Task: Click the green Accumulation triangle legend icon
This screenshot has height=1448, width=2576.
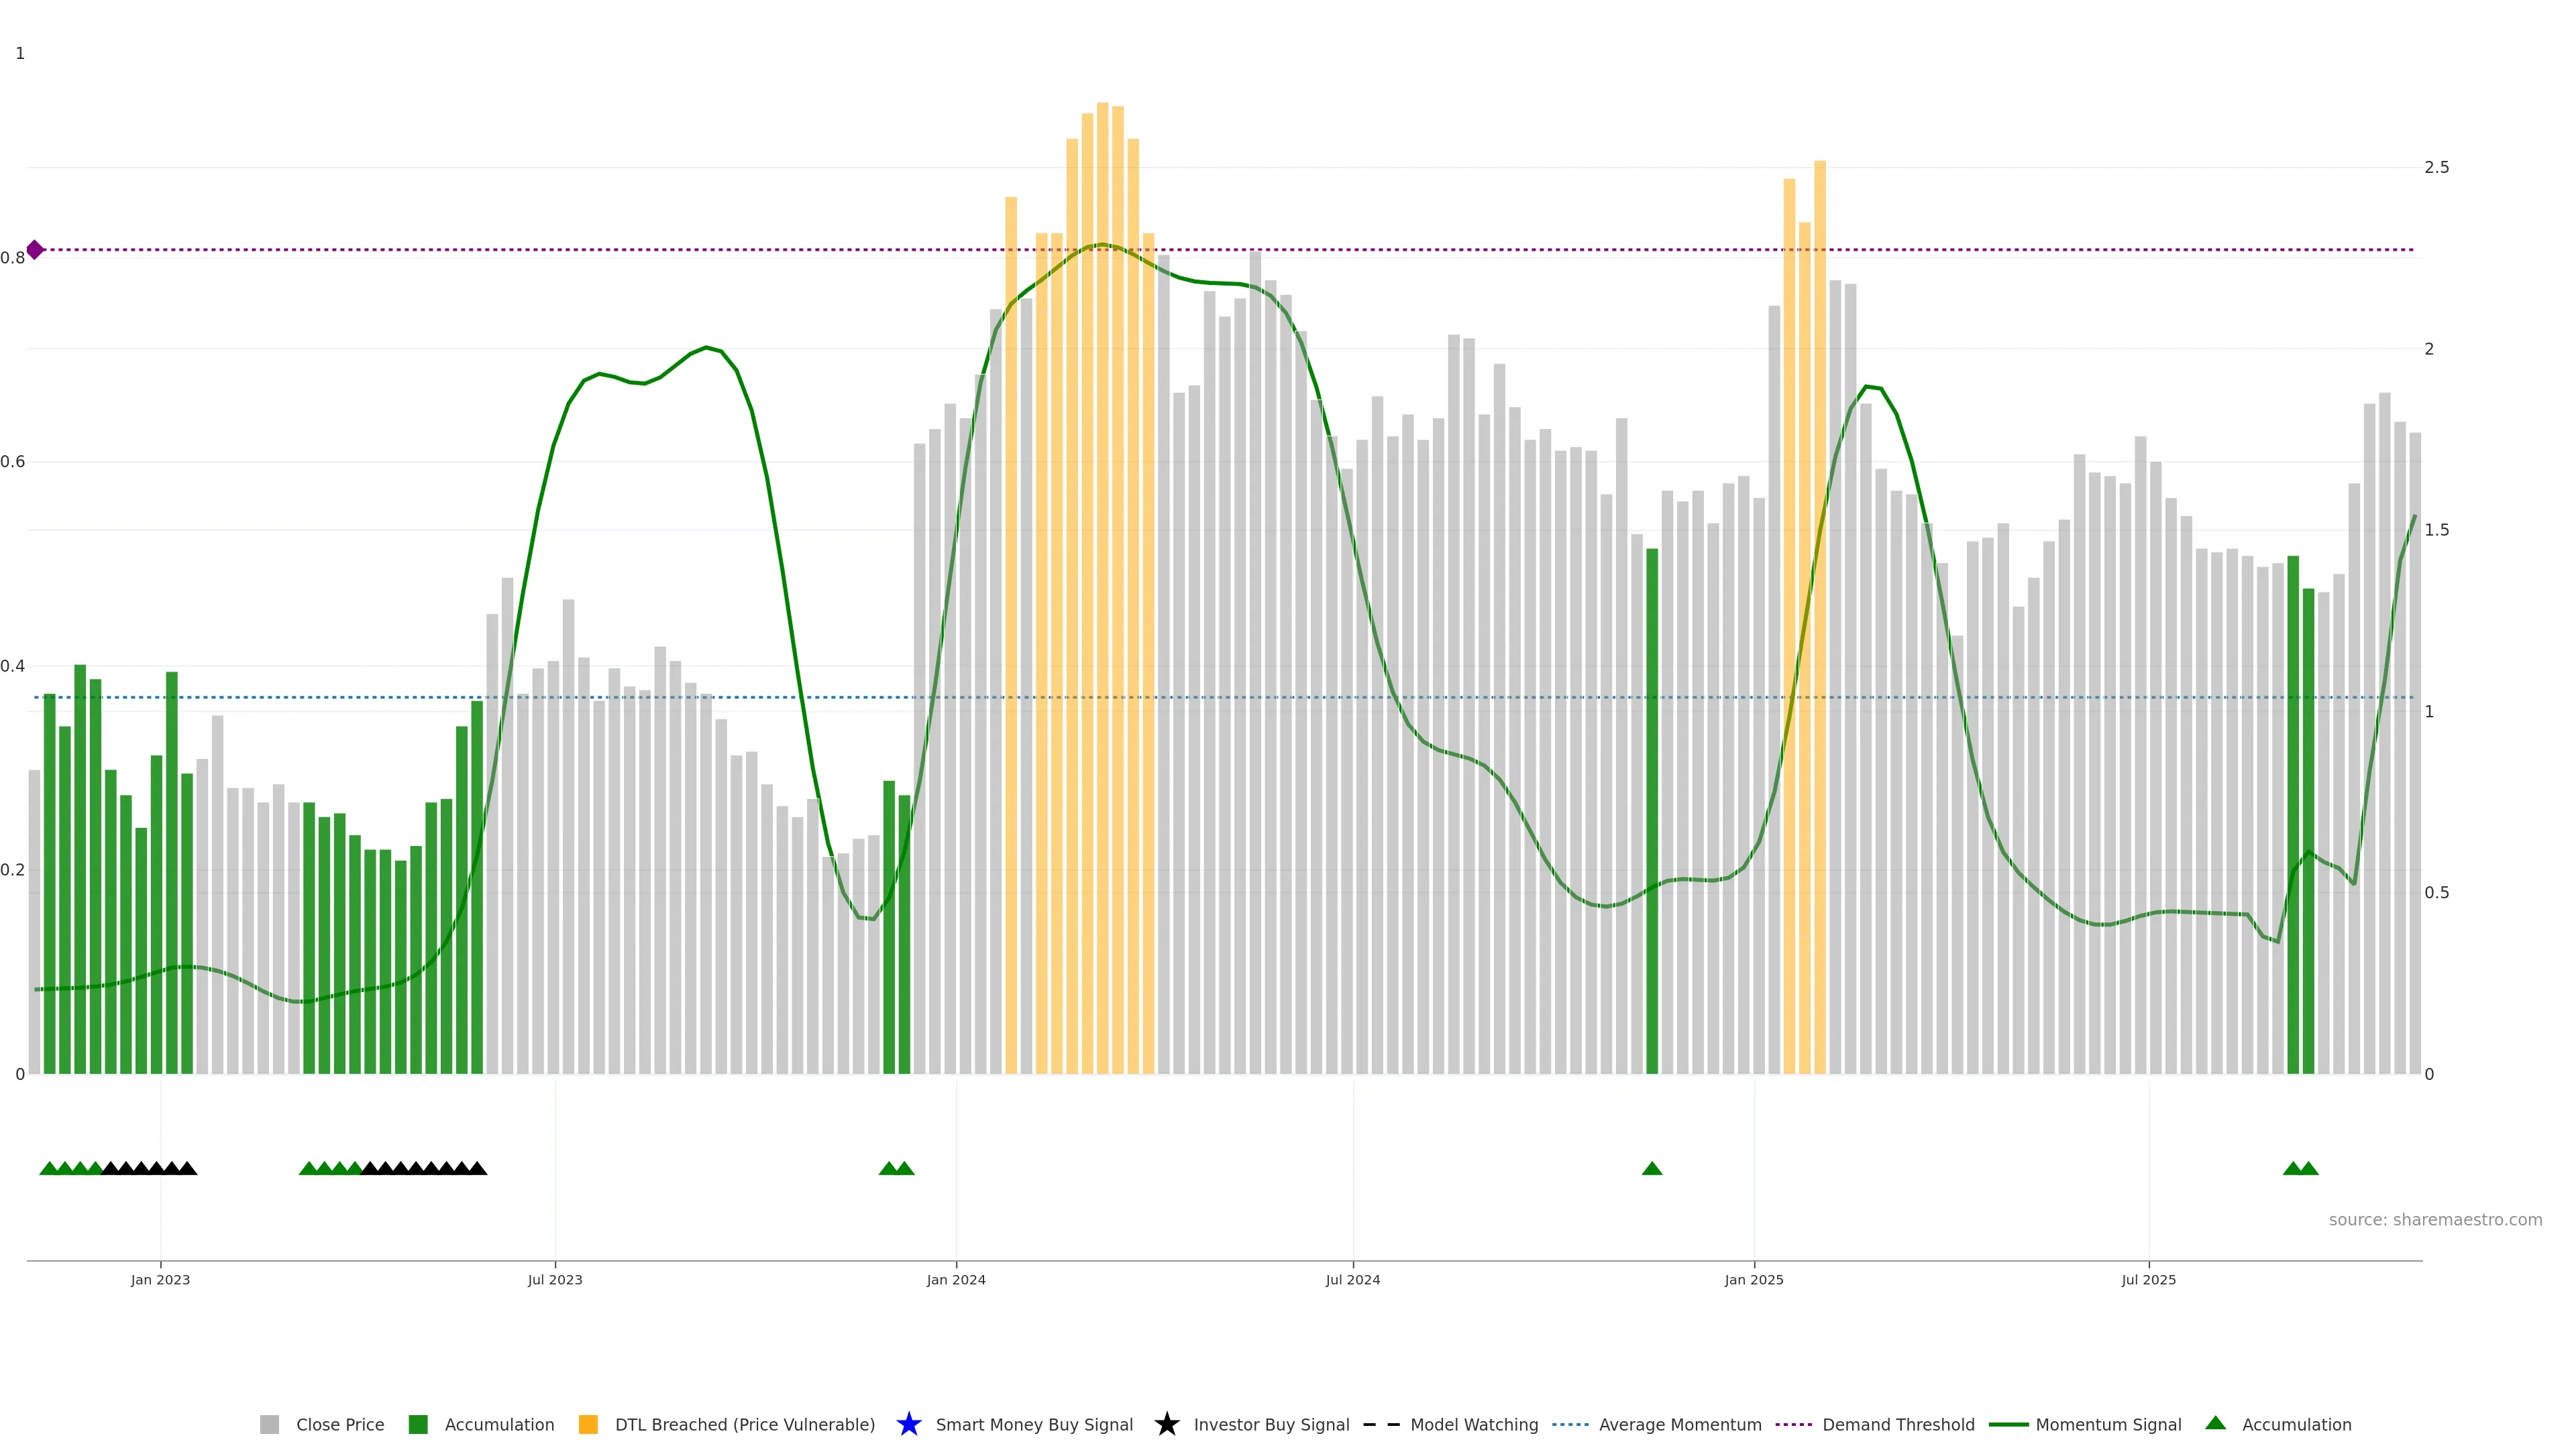Action: point(2215,1423)
